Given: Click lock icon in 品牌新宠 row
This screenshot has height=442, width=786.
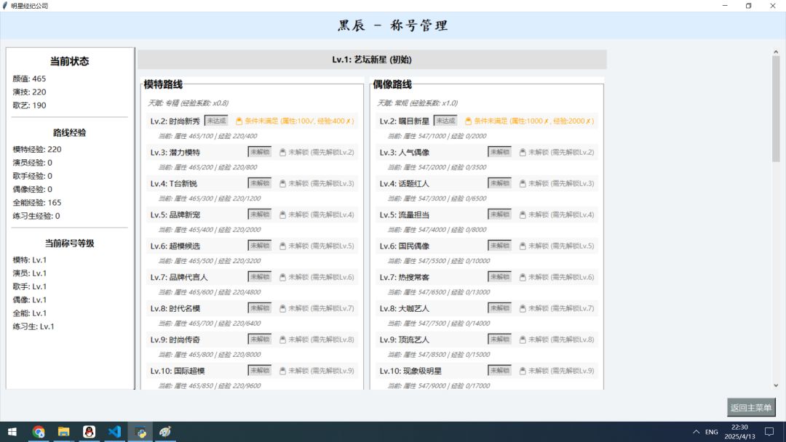Looking at the screenshot, I should click(282, 214).
